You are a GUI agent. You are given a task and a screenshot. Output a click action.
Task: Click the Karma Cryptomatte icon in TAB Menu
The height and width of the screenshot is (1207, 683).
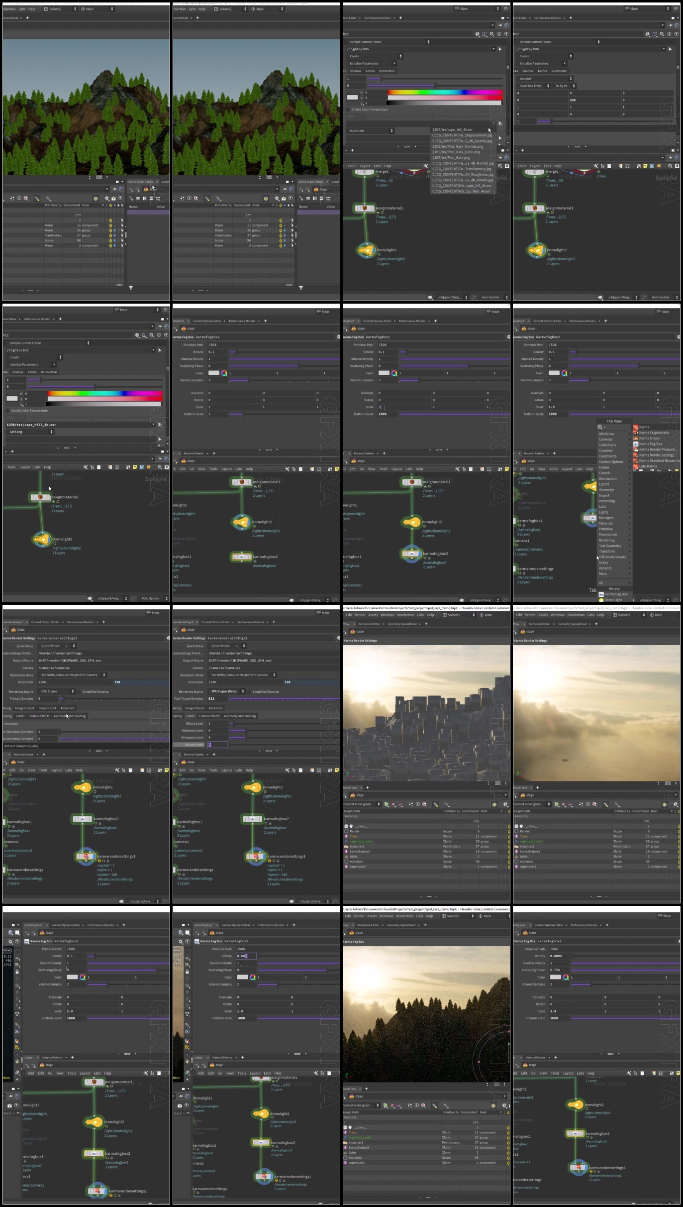[635, 433]
